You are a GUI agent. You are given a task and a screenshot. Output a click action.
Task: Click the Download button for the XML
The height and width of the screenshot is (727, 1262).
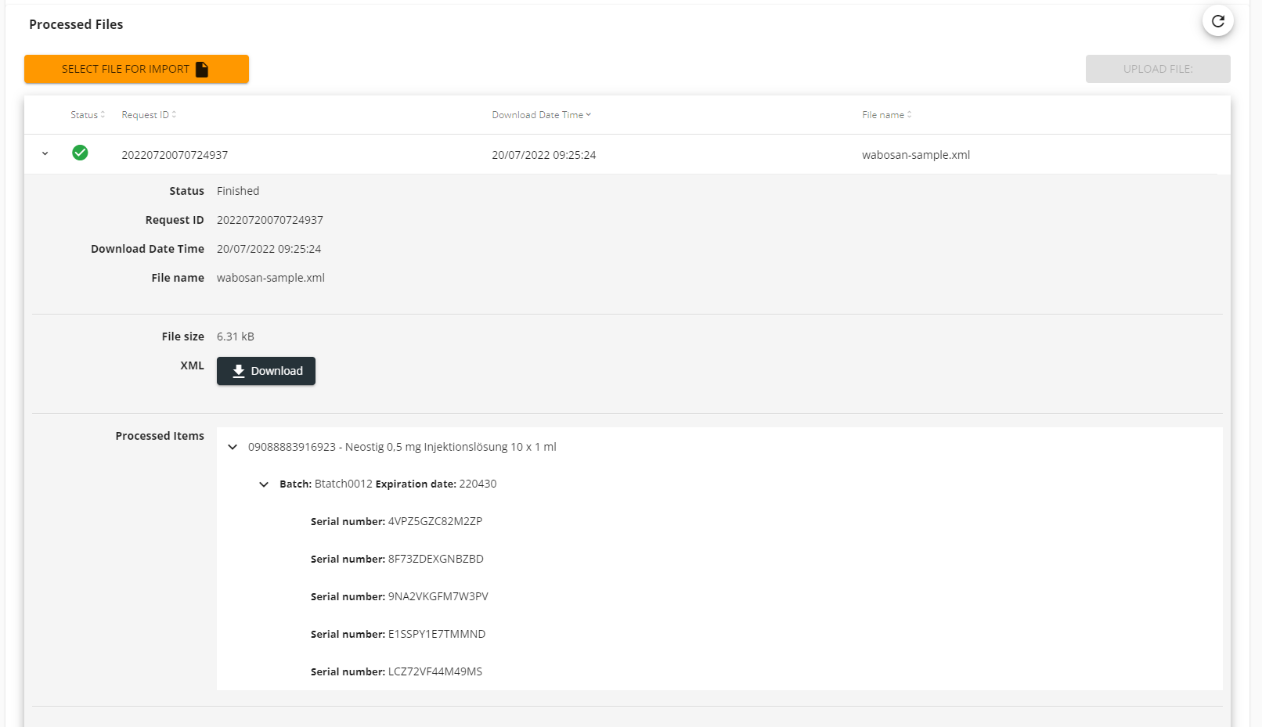pyautogui.click(x=265, y=371)
